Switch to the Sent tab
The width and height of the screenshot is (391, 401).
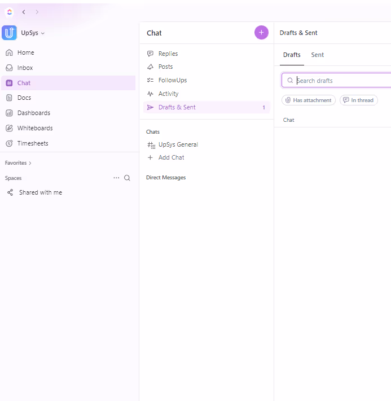click(x=317, y=55)
